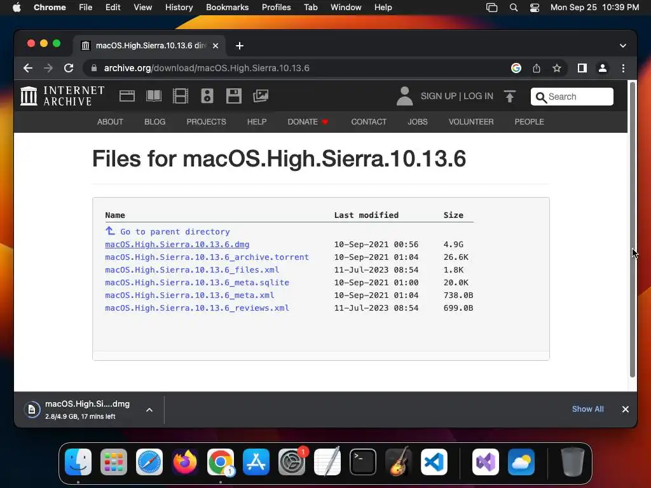Image resolution: width=651 pixels, height=488 pixels.
Task: Launch Visual Studio Code from the Dock
Action: point(434,462)
